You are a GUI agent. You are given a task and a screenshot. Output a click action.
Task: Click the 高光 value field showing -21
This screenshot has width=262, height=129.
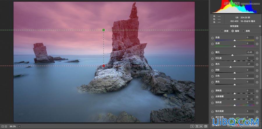click(250, 64)
